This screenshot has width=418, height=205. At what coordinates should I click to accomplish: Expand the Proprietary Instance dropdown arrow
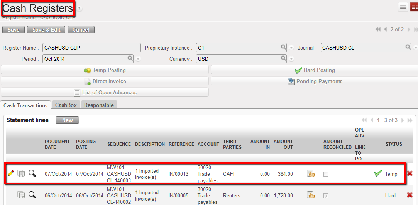(291, 48)
